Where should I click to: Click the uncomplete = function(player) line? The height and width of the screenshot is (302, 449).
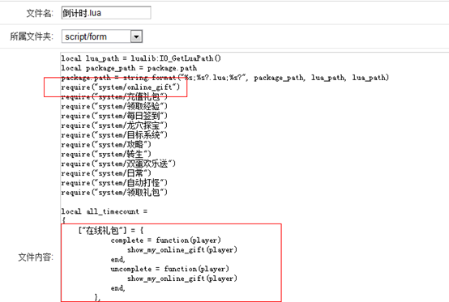click(x=170, y=269)
